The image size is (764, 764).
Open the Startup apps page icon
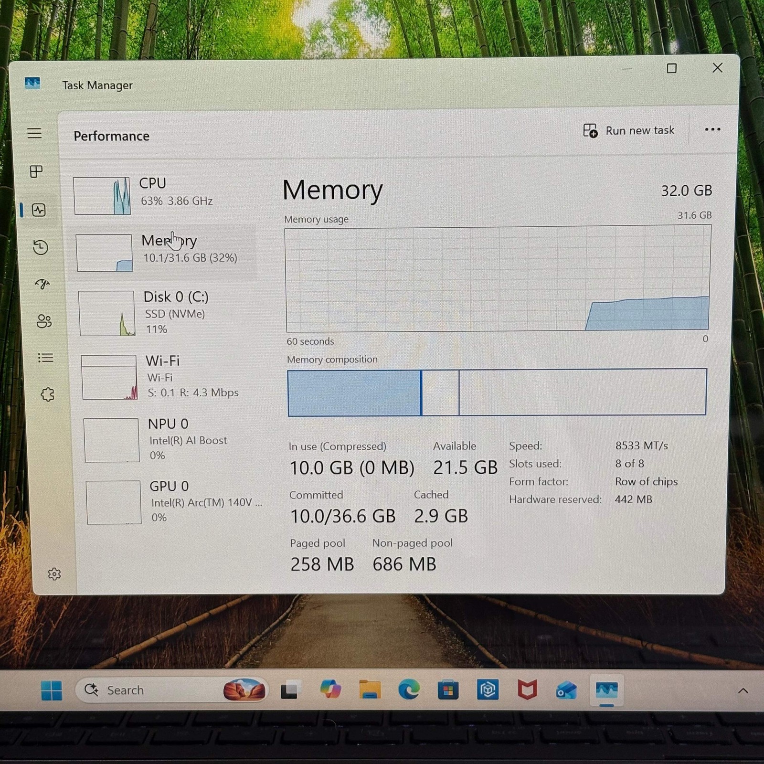pos(42,284)
